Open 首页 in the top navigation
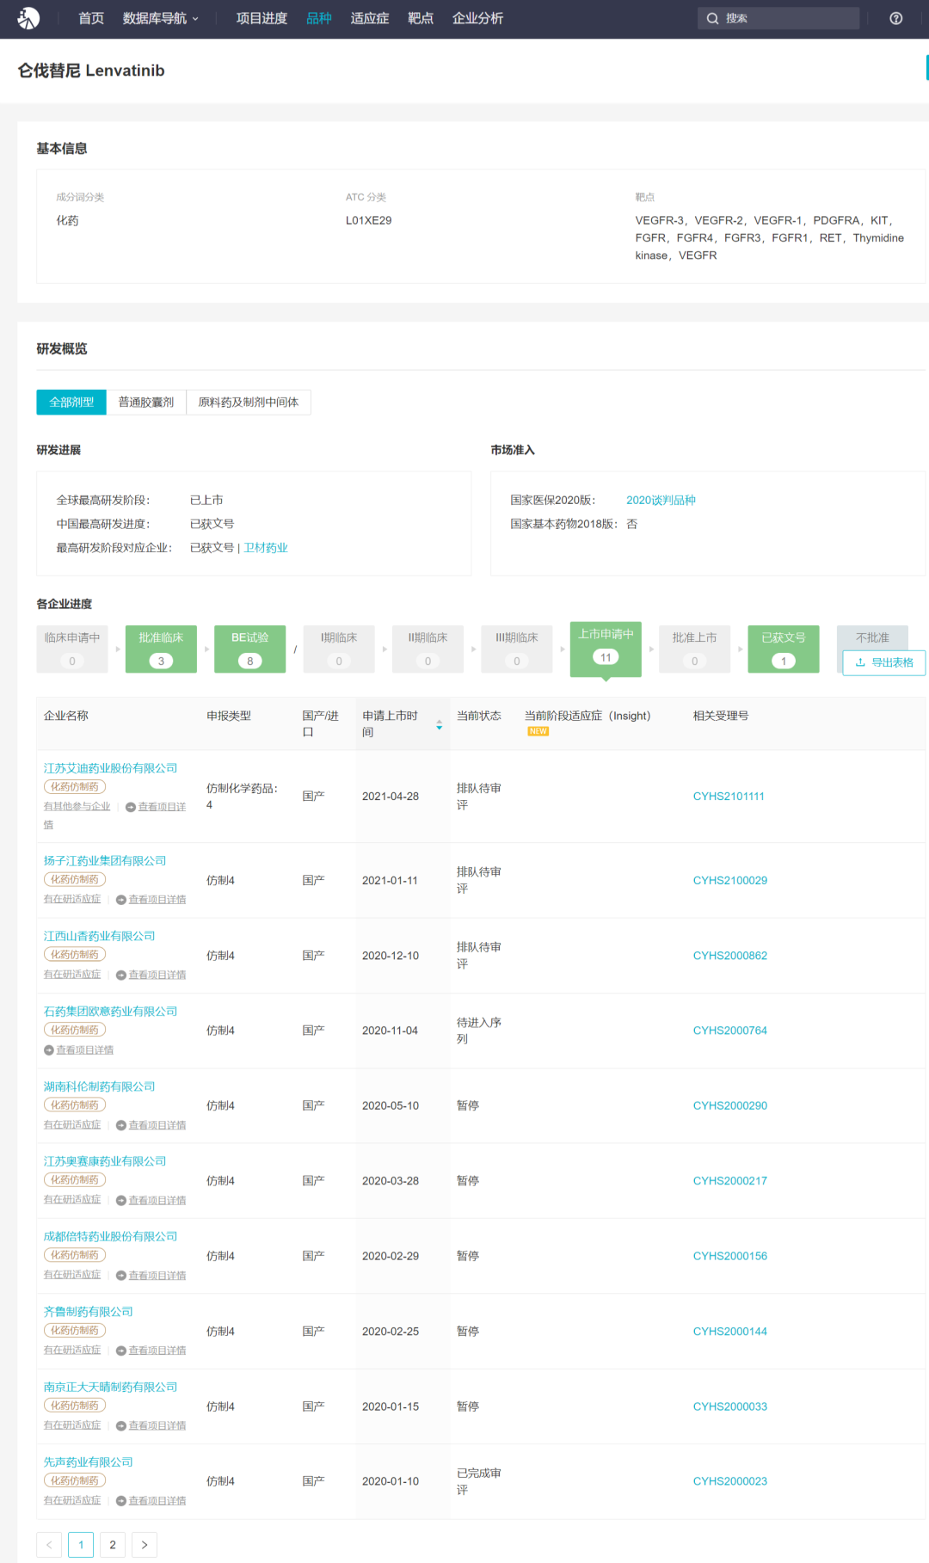 point(91,18)
